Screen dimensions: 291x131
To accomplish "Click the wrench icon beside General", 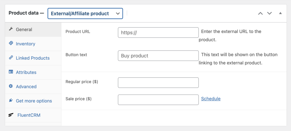I will coord(11,29).
